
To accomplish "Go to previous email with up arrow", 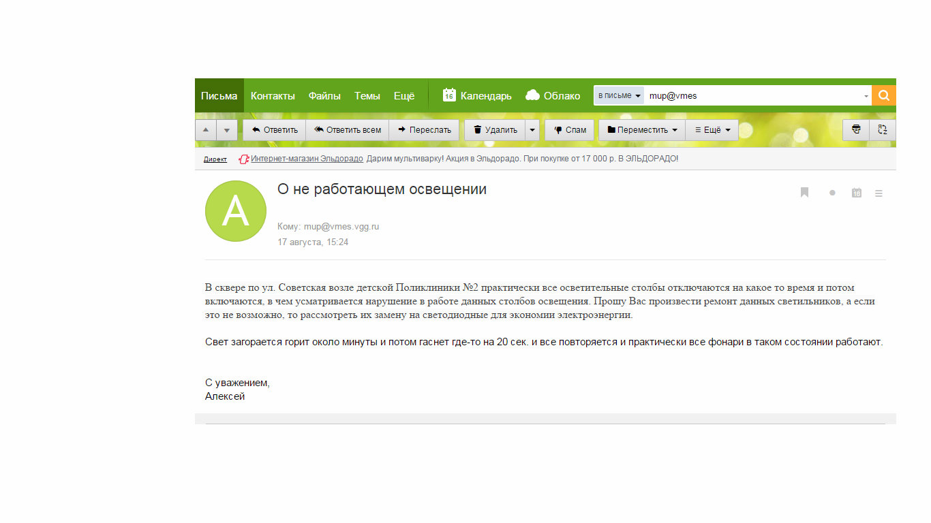I will click(x=206, y=130).
